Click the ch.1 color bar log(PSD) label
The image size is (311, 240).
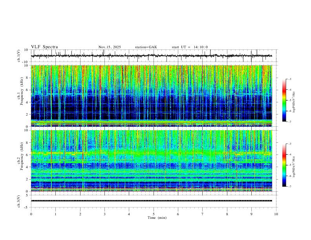[x=294, y=102]
